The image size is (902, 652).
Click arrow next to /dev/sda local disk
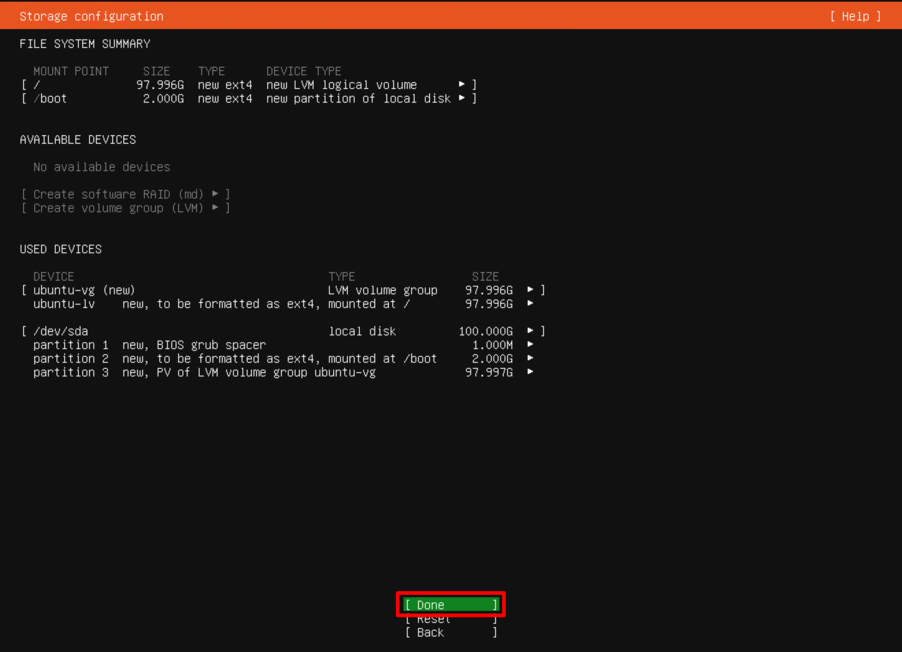coord(530,331)
